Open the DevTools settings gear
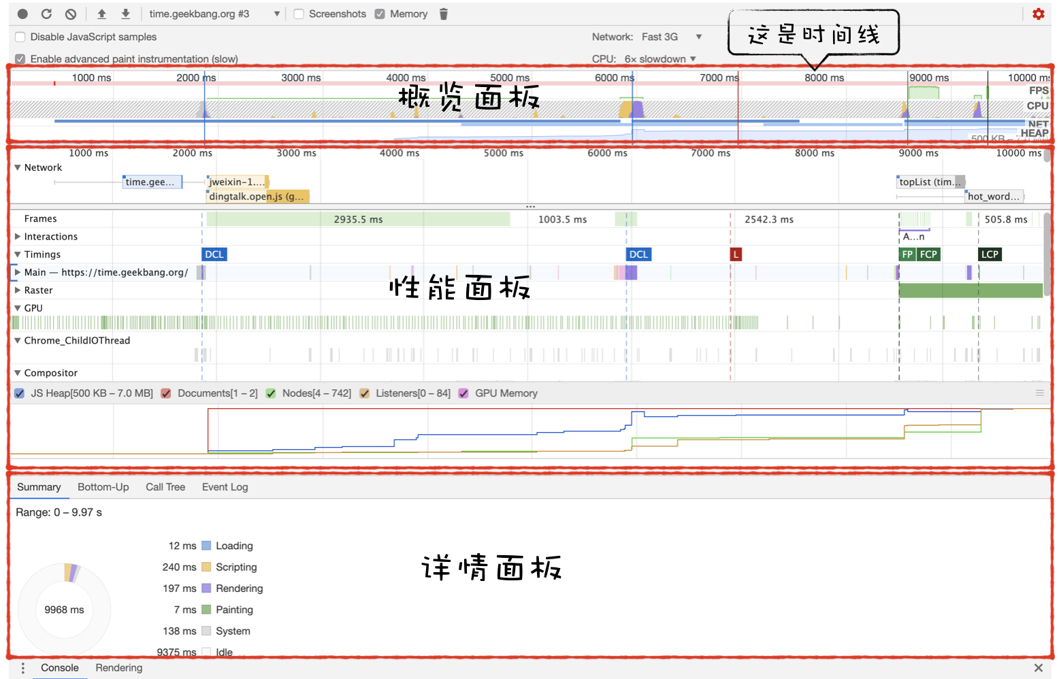 click(1039, 14)
